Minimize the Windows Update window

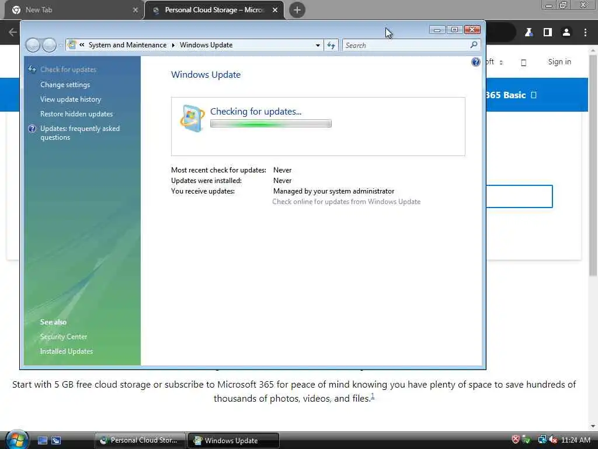tap(437, 30)
